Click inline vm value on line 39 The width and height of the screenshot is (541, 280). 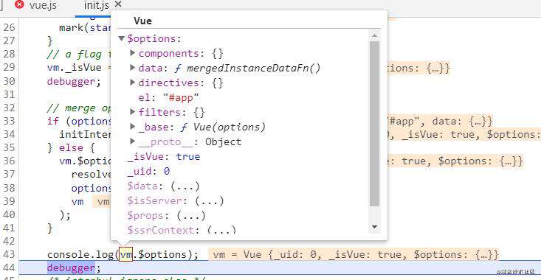[x=102, y=201]
